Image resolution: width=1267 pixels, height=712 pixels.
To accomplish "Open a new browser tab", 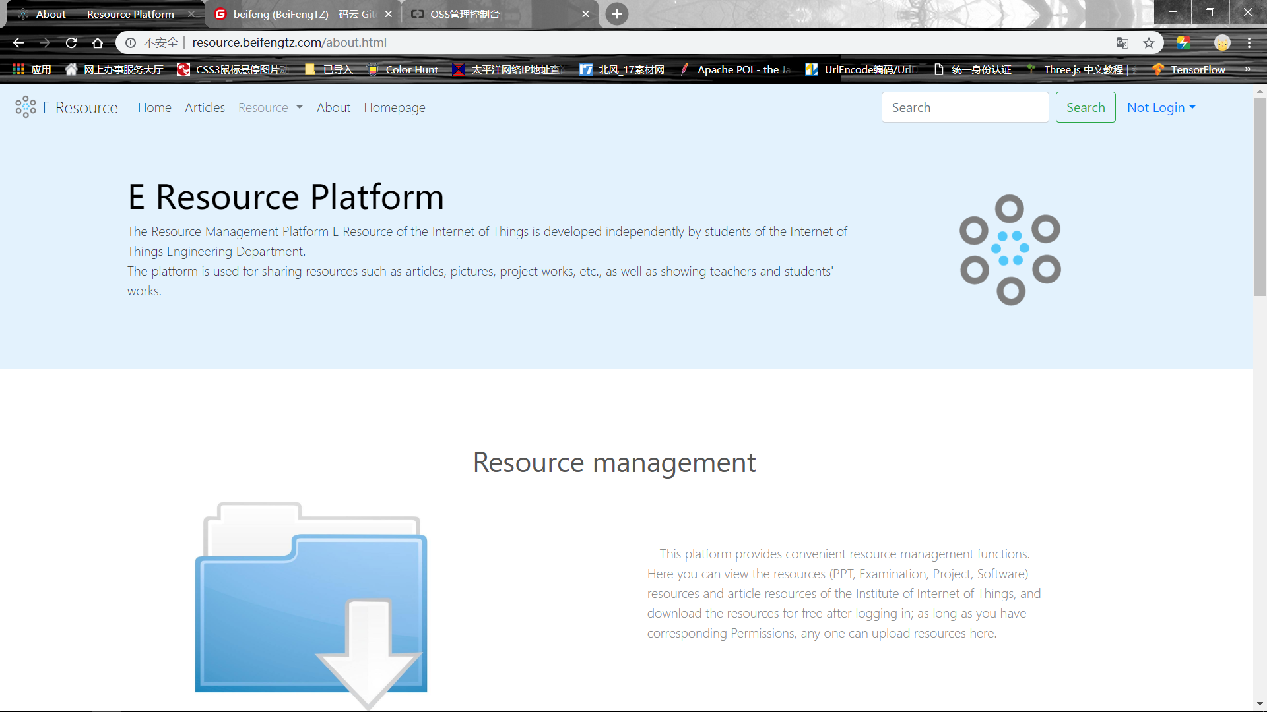I will [x=616, y=13].
